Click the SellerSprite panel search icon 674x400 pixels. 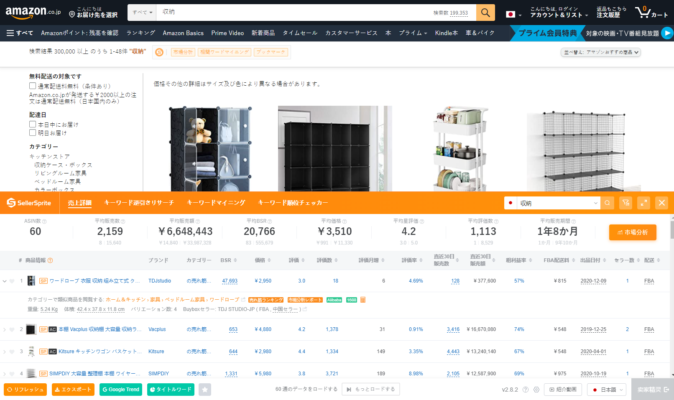(607, 203)
